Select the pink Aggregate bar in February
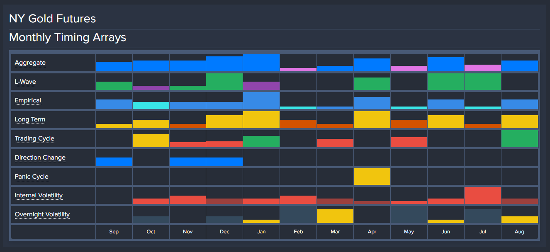 pos(298,70)
